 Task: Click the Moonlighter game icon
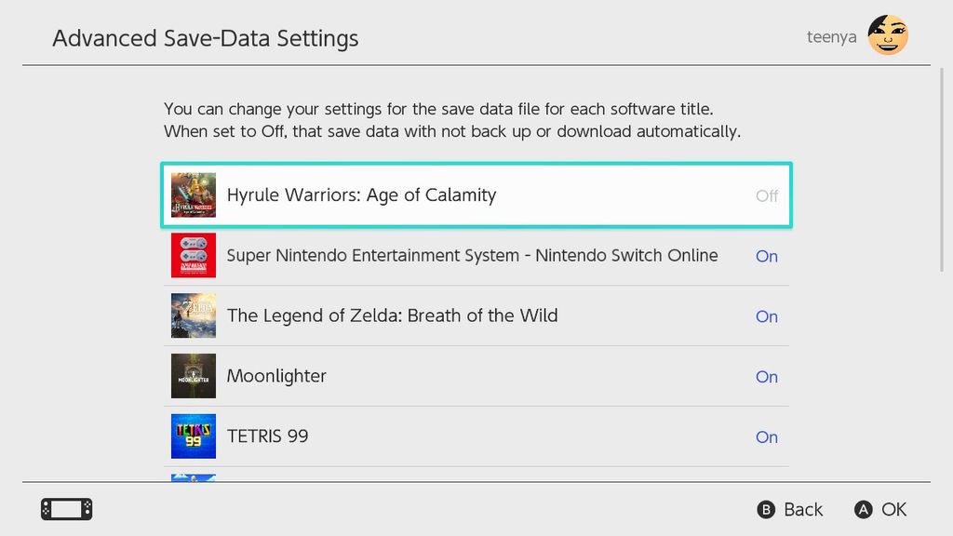click(x=193, y=376)
